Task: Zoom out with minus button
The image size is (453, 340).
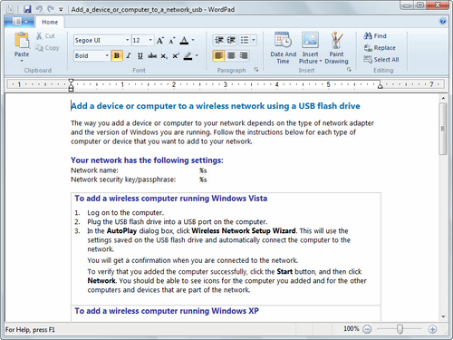Action: (x=367, y=329)
